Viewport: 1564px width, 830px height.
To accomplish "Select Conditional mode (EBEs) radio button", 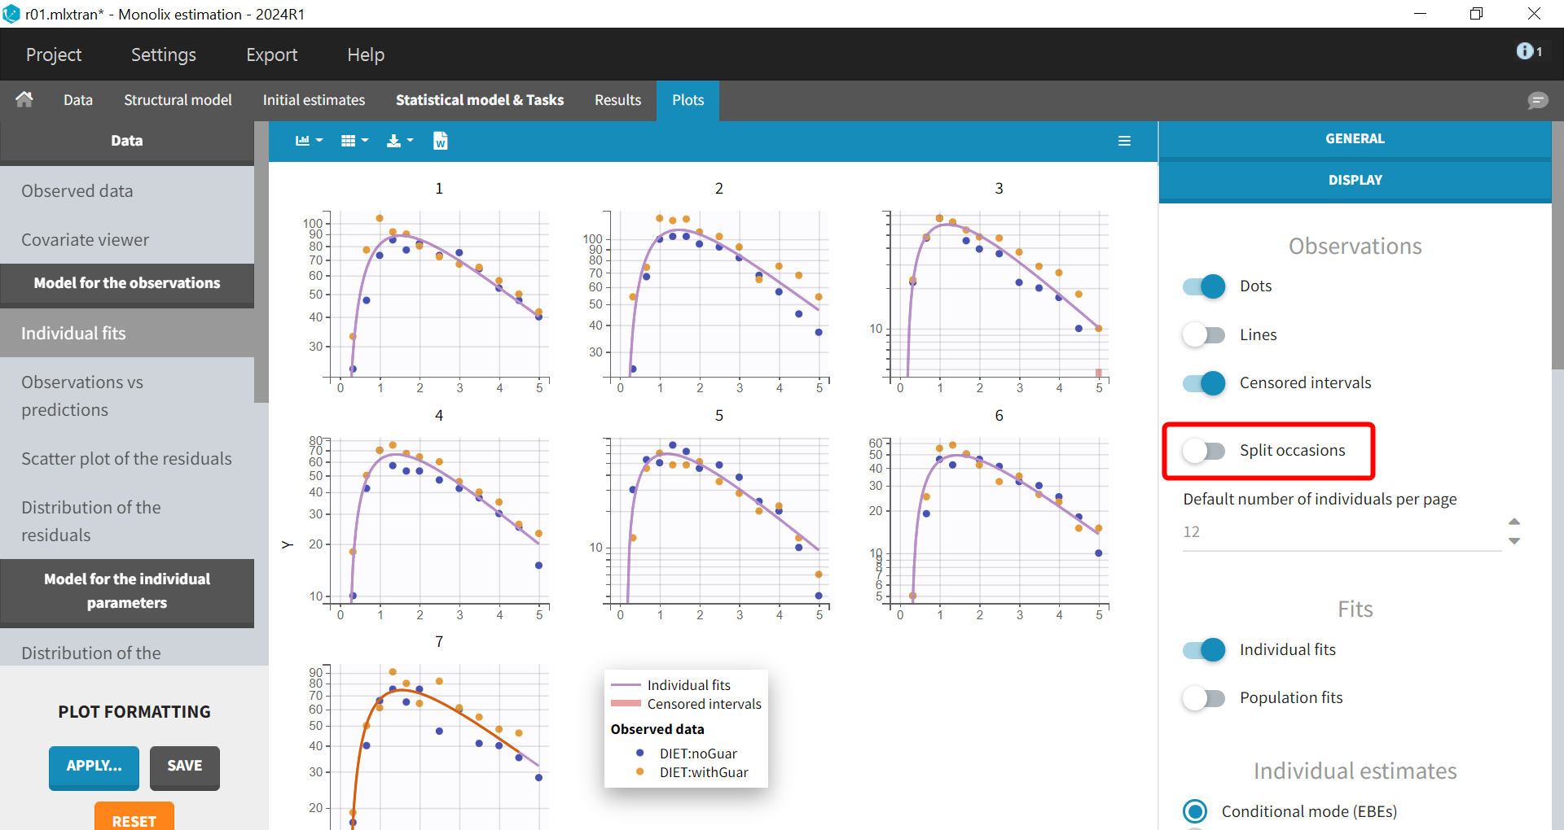I will tap(1195, 811).
